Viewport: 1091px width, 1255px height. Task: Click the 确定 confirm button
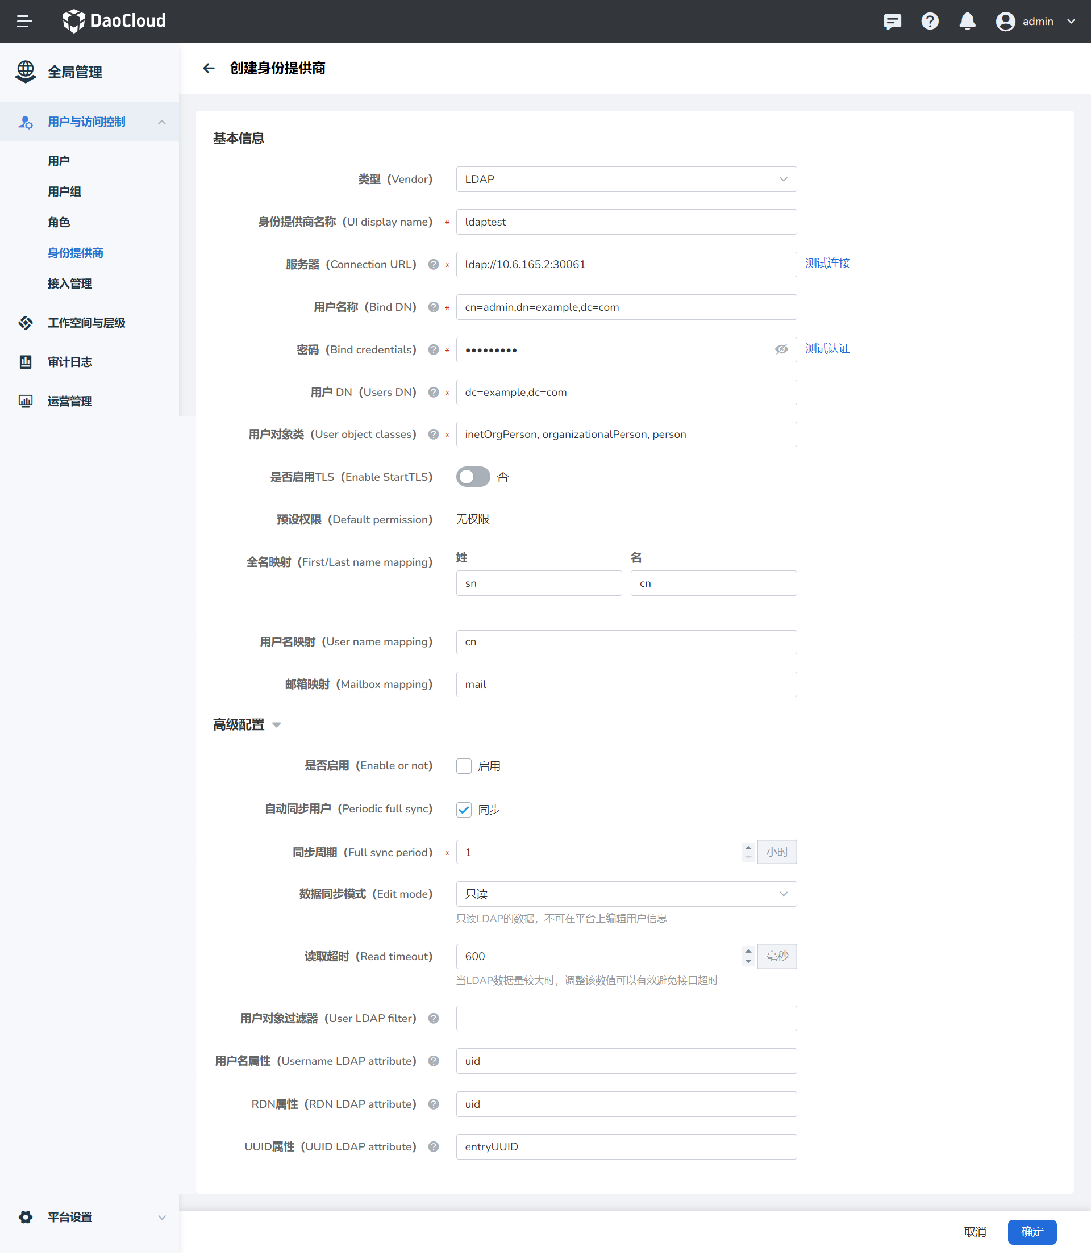click(x=1032, y=1232)
